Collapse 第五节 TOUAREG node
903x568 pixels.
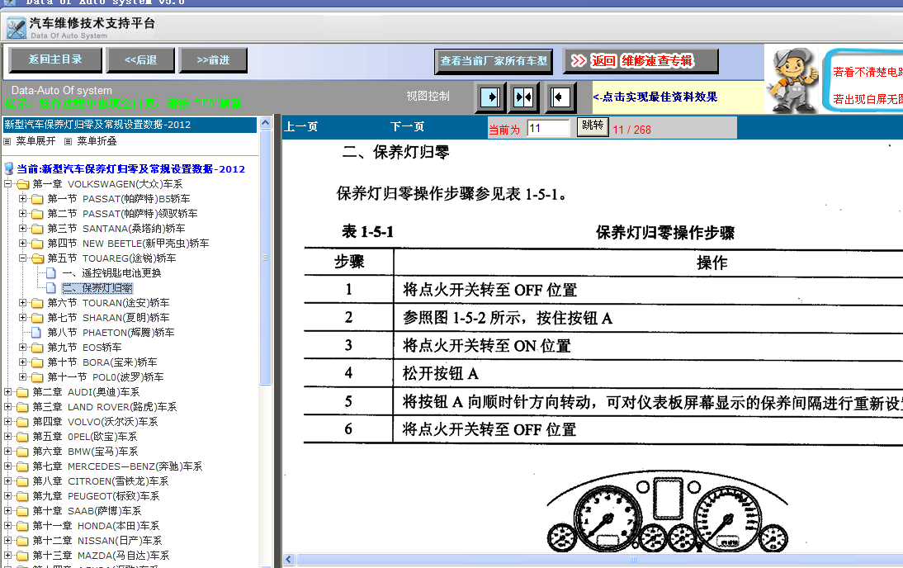click(22, 258)
